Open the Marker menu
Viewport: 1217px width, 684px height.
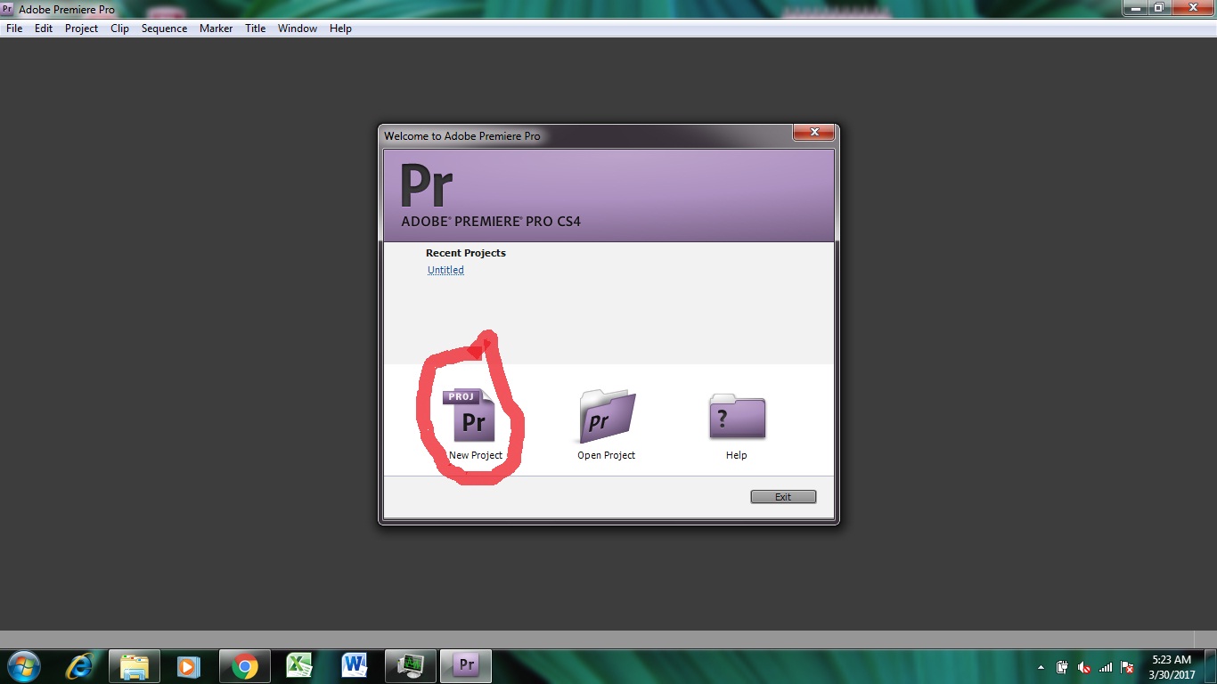tap(216, 28)
